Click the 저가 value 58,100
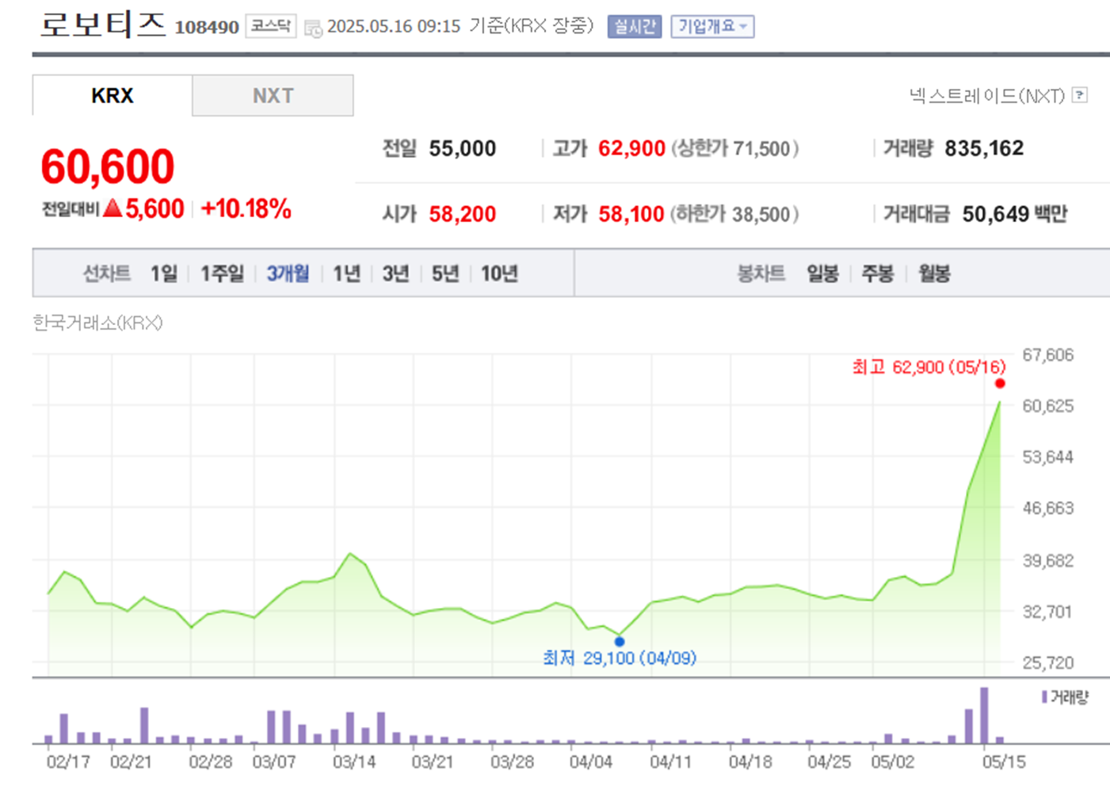The image size is (1110, 788). (x=631, y=214)
